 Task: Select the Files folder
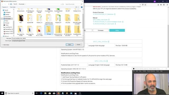pyautogui.click(x=21, y=19)
